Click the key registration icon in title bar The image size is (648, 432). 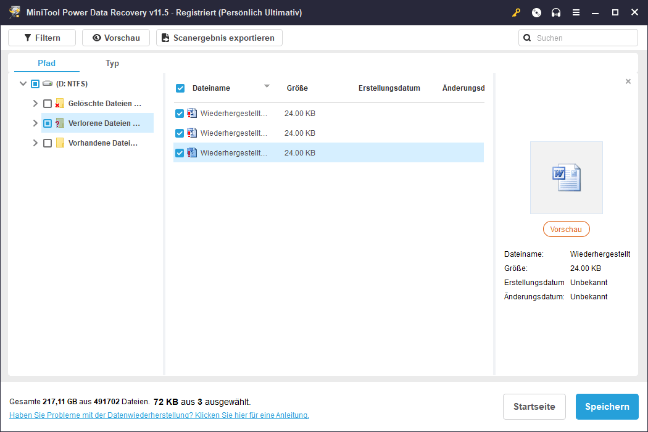click(x=517, y=12)
